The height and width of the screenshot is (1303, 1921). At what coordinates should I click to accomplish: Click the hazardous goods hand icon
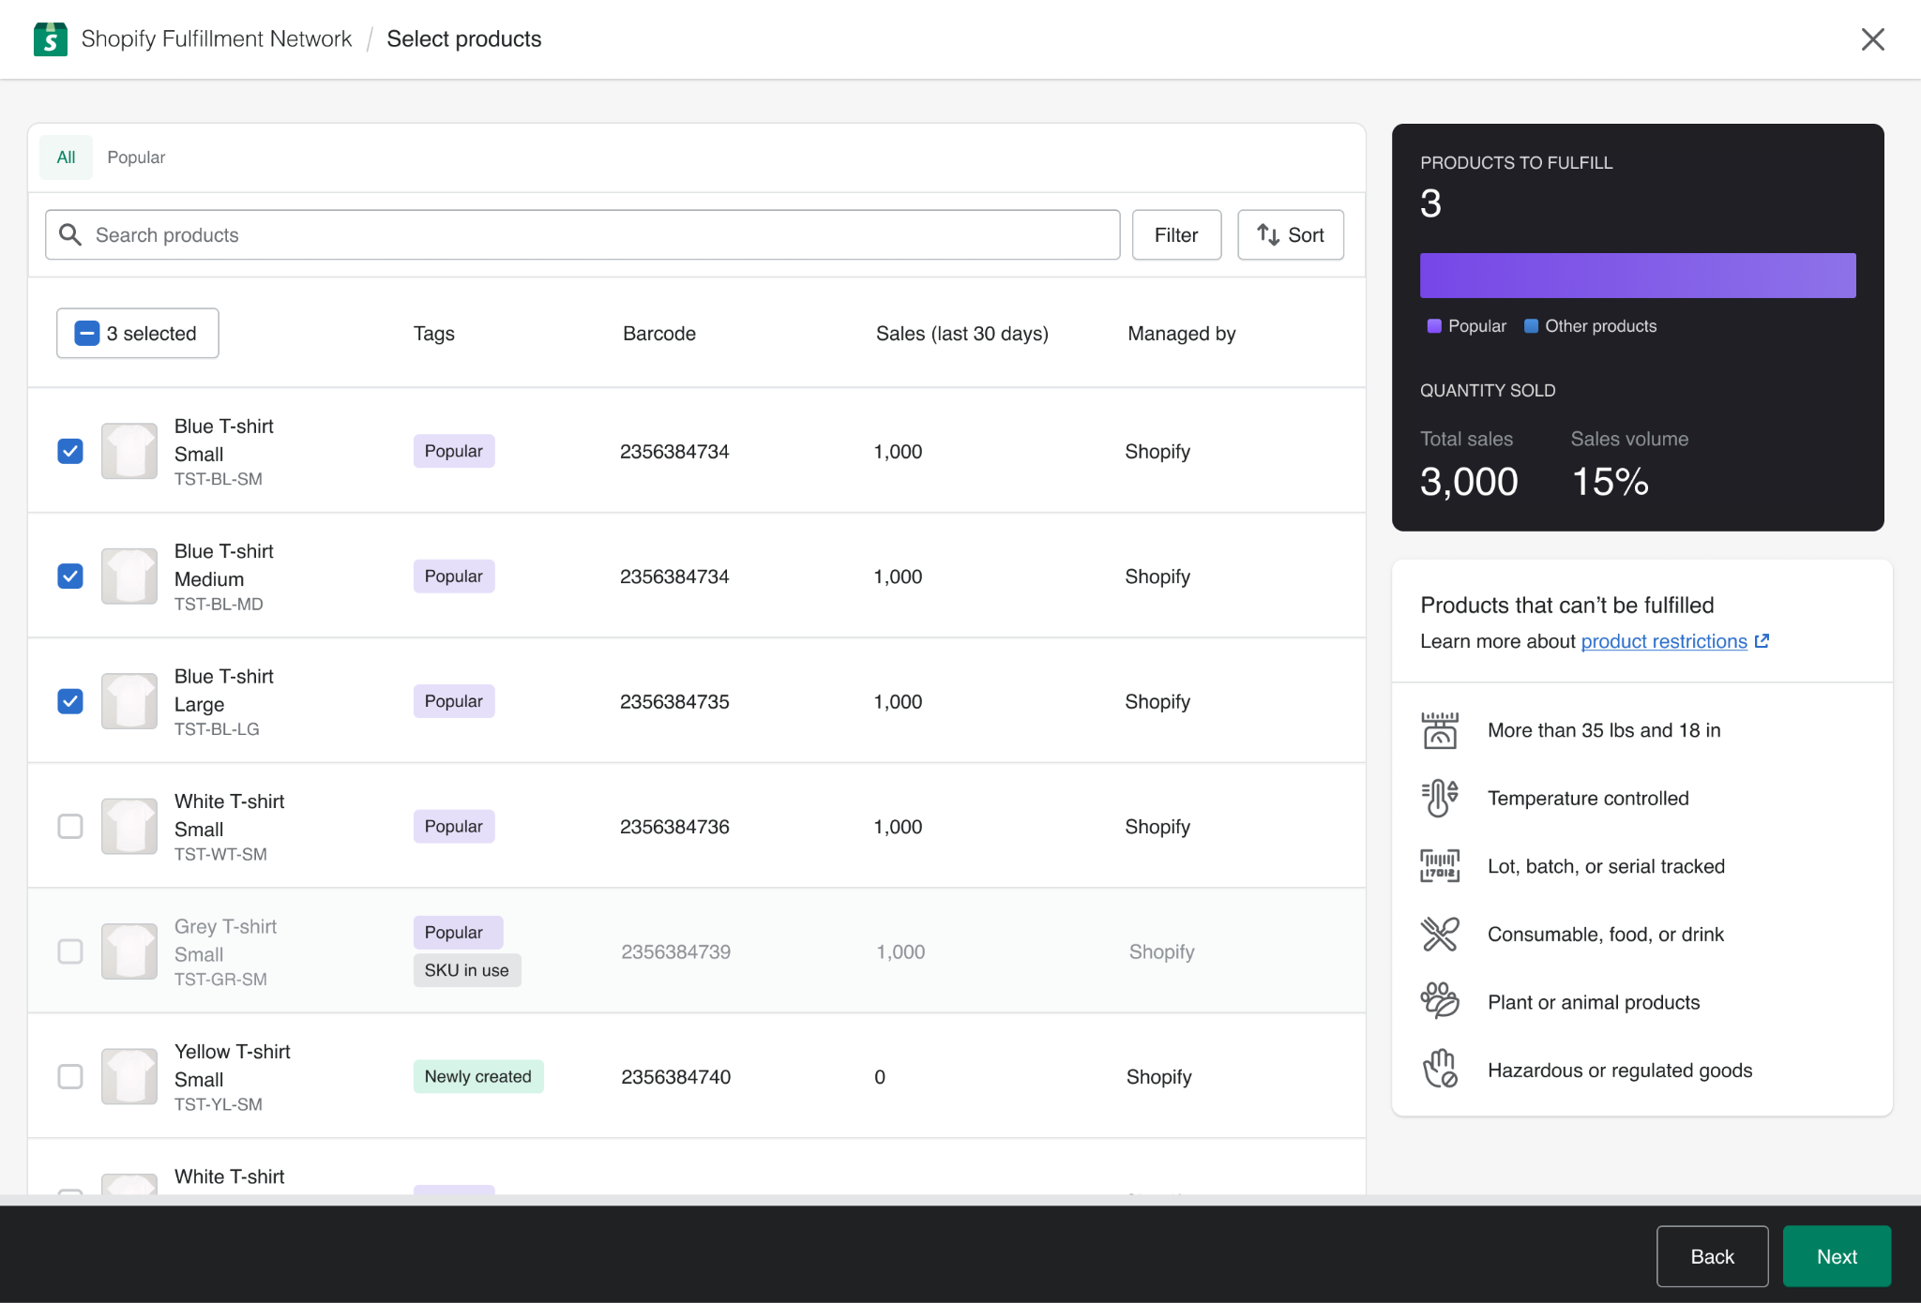1440,1070
